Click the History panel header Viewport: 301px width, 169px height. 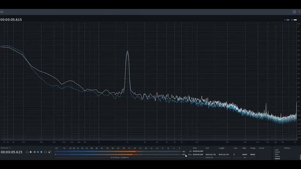(x=287, y=148)
